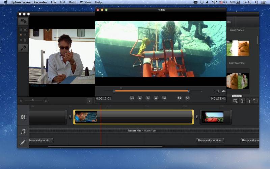This screenshot has width=270, height=169.
Task: Click the Time Machine clock icon
Action: (202, 2)
